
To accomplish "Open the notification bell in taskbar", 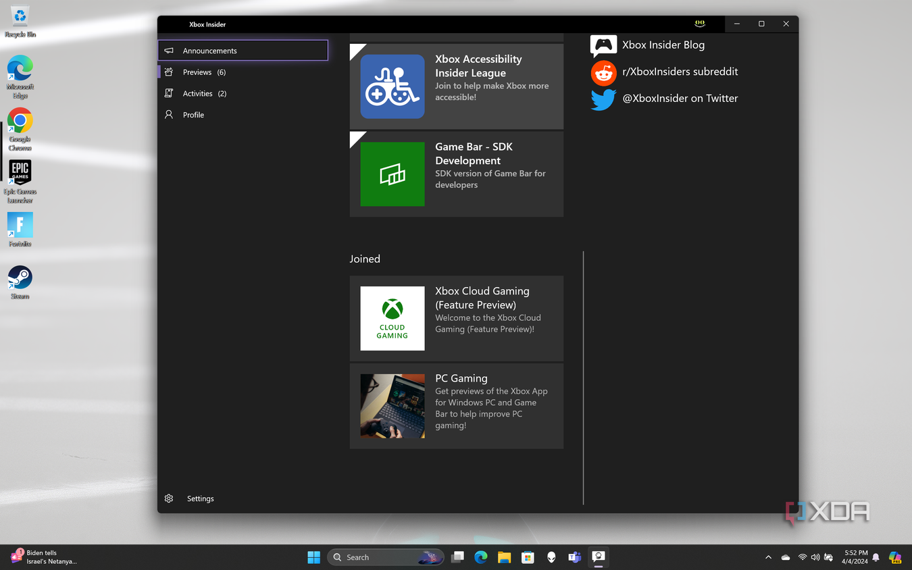I will click(x=876, y=557).
